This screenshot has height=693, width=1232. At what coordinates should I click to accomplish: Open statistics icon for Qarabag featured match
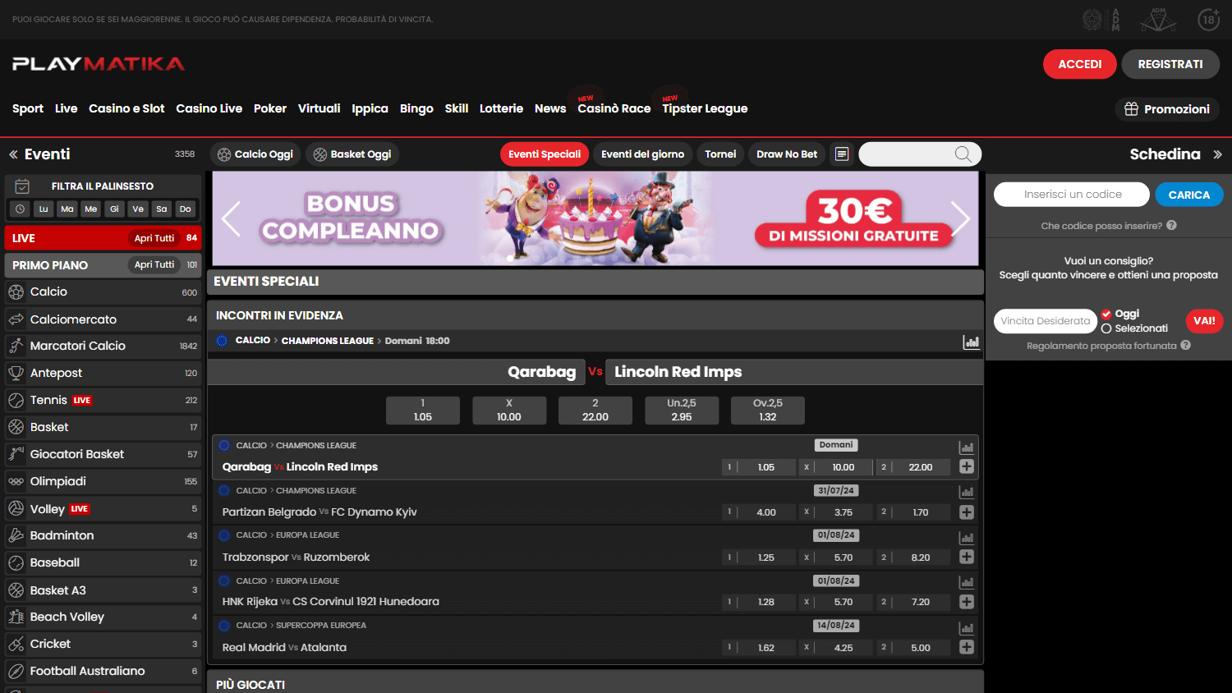[971, 342]
